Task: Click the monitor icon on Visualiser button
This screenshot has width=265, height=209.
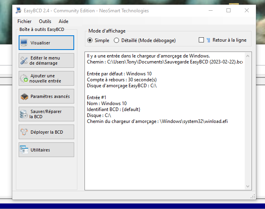Action: click(24, 43)
